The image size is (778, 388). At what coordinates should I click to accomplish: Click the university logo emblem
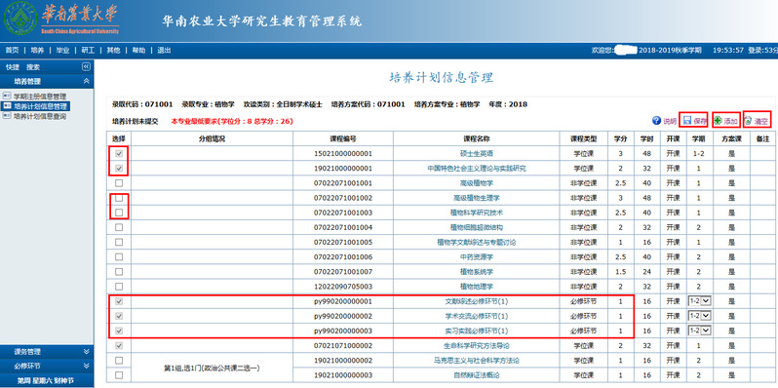pyautogui.click(x=19, y=19)
